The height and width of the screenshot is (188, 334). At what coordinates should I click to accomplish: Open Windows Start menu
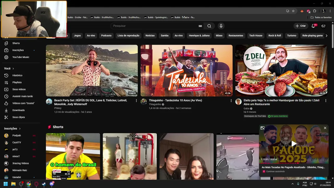point(5,184)
